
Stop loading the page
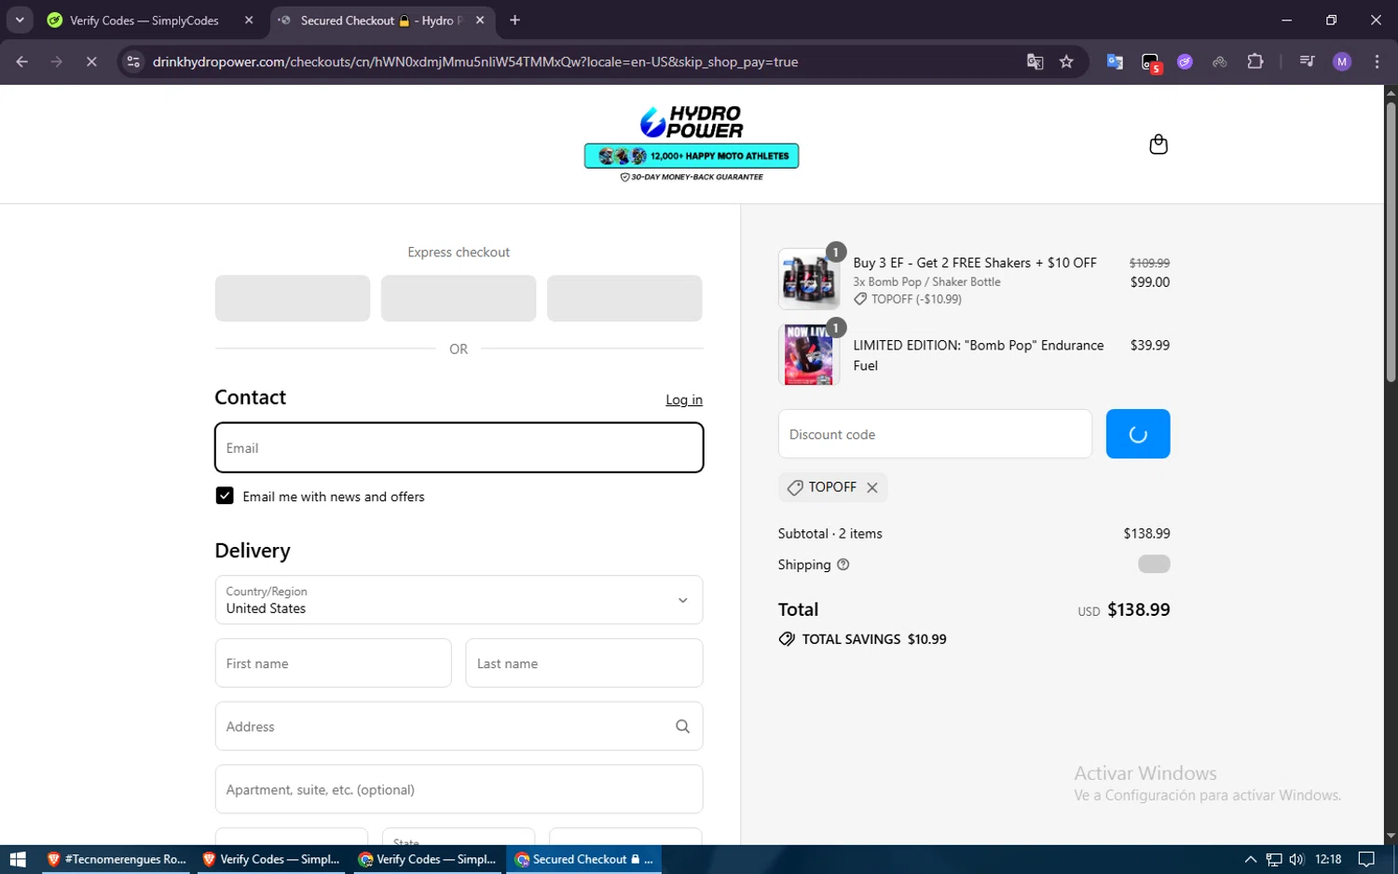tap(91, 61)
